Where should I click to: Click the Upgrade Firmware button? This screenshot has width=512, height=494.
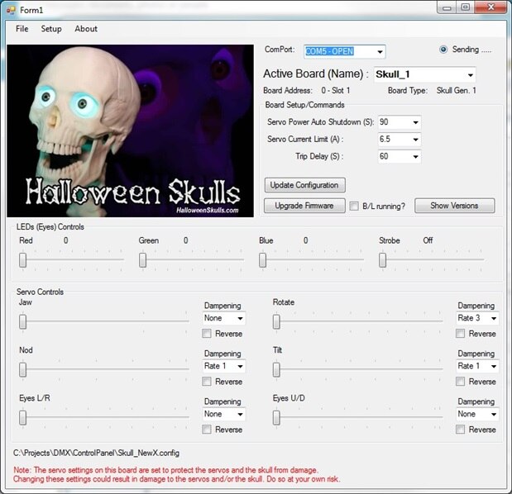pos(304,206)
